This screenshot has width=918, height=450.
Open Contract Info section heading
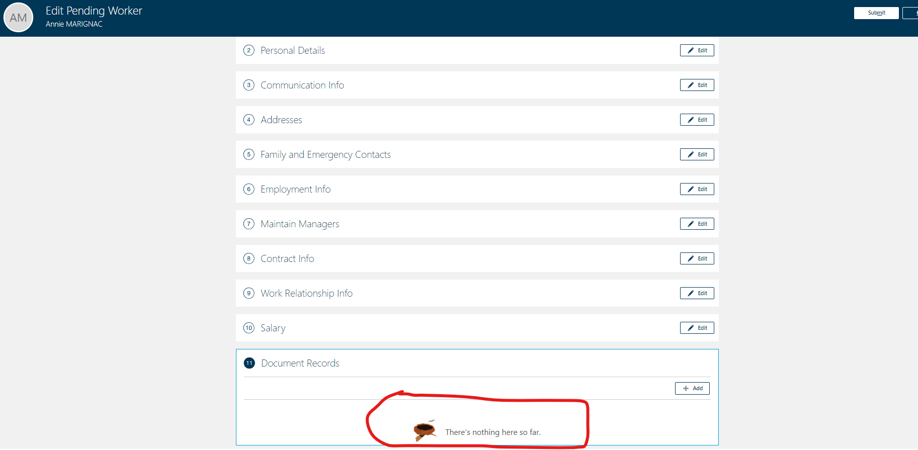(x=287, y=258)
